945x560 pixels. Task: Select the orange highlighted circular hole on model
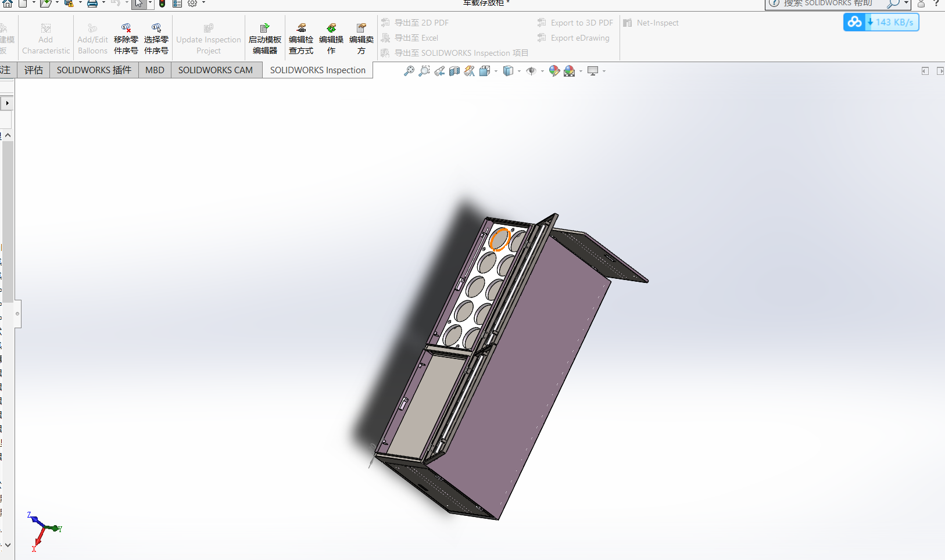click(499, 239)
